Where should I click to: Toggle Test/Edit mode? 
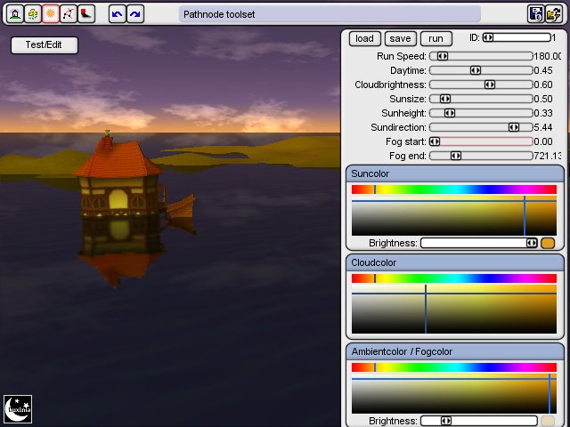click(x=45, y=45)
